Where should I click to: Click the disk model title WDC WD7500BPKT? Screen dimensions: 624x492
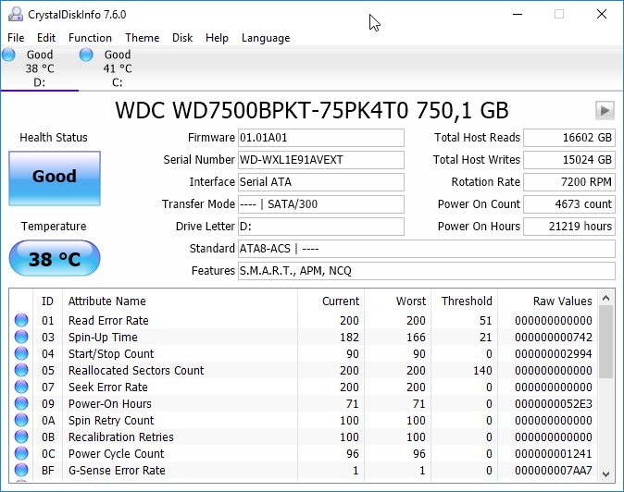(312, 110)
